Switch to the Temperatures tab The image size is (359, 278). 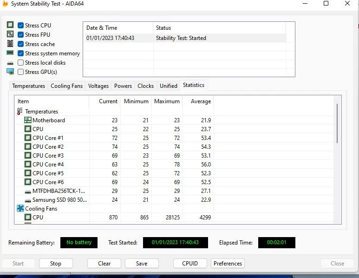tap(29, 86)
